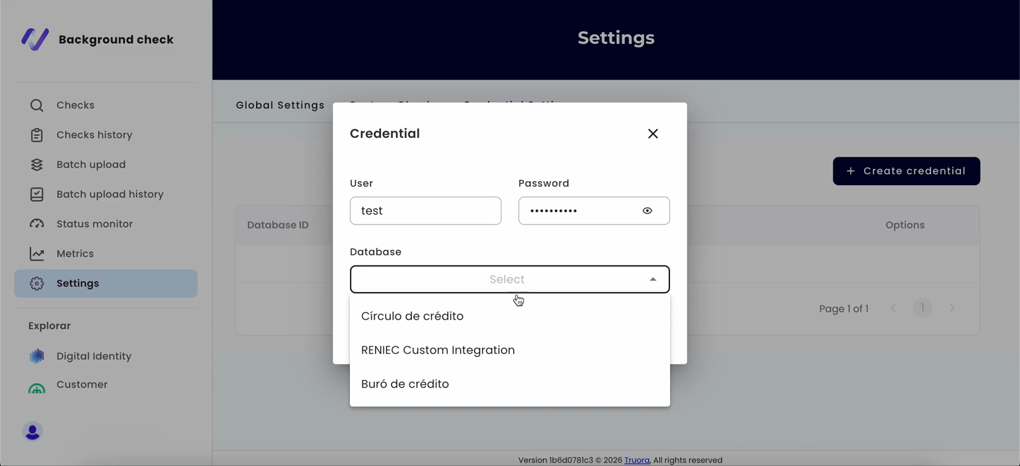
Task: Choose Círculo de crédito option
Action: [509, 316]
